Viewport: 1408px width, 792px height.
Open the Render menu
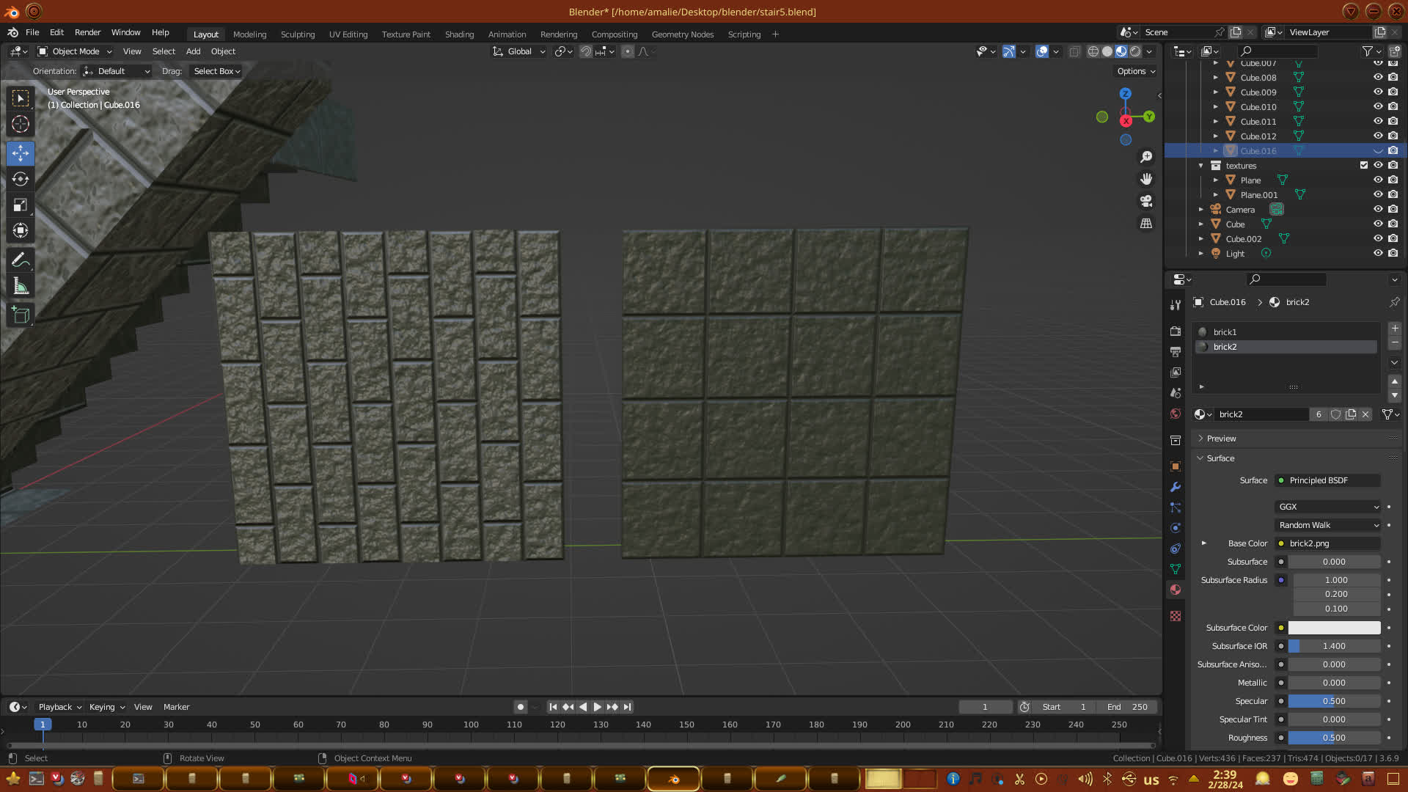[x=87, y=32]
